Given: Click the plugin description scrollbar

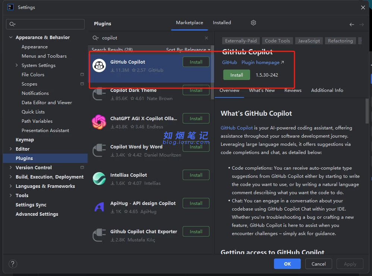Looking at the screenshot, I should [367, 111].
